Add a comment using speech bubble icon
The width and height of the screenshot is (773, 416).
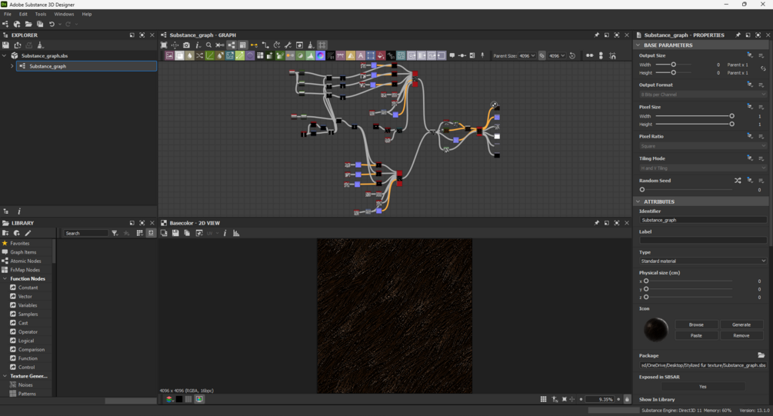(452, 55)
